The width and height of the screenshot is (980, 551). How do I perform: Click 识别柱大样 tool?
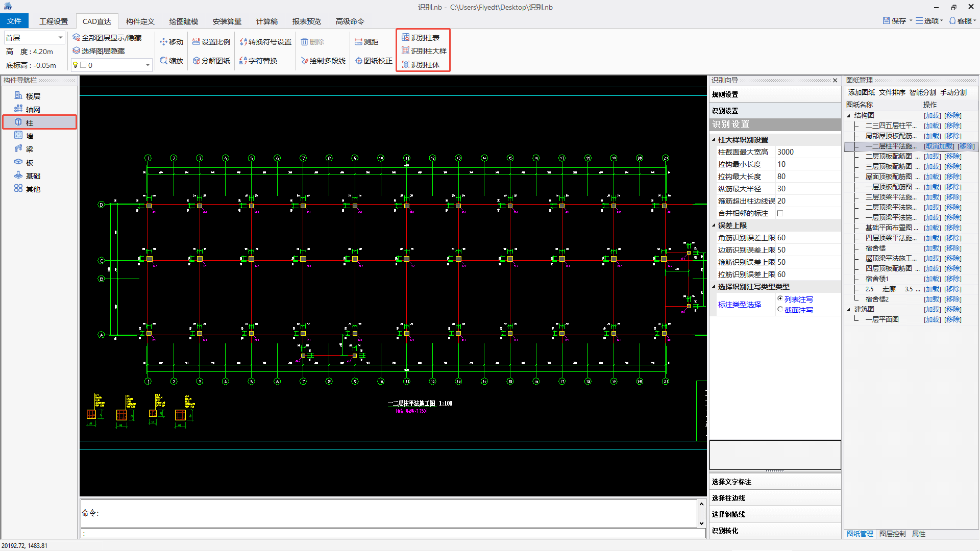tap(424, 51)
